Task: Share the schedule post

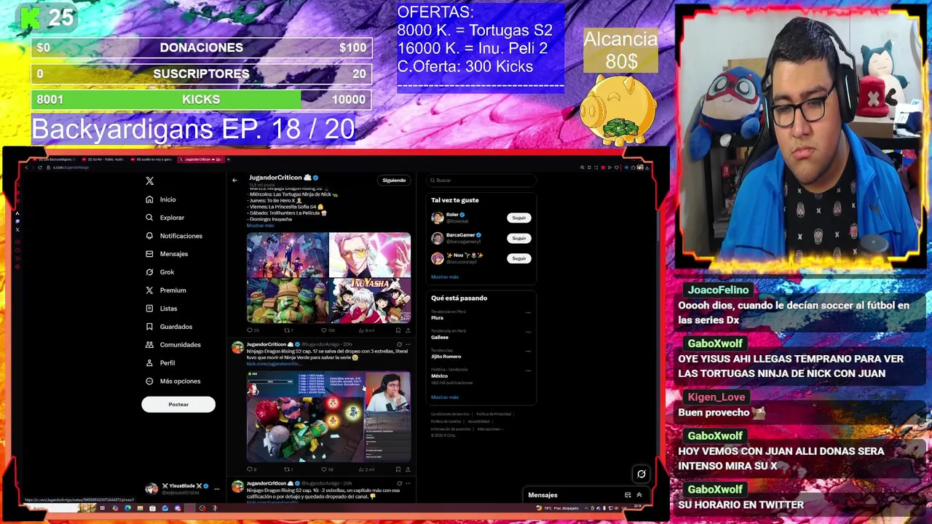Action: [x=408, y=330]
